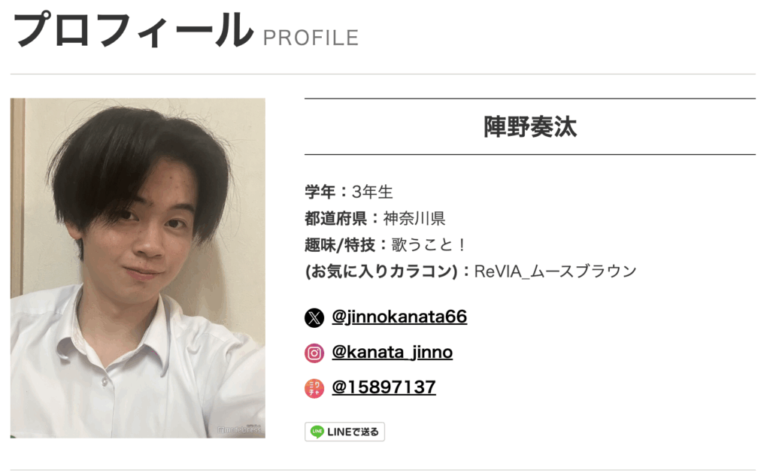This screenshot has width=770, height=473.
Task: Open the @15897137 account link
Action: click(x=383, y=387)
